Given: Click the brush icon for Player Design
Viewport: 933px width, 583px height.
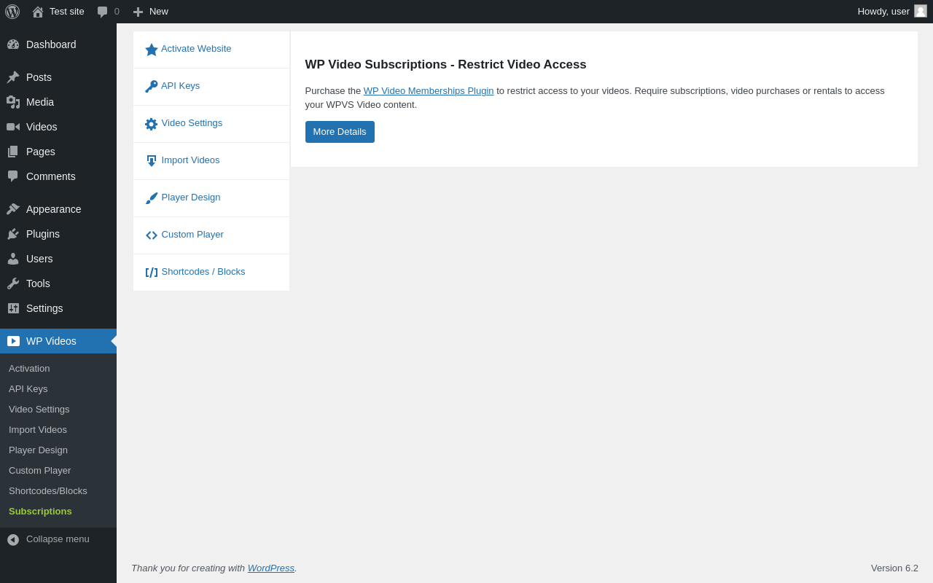Looking at the screenshot, I should click(152, 198).
